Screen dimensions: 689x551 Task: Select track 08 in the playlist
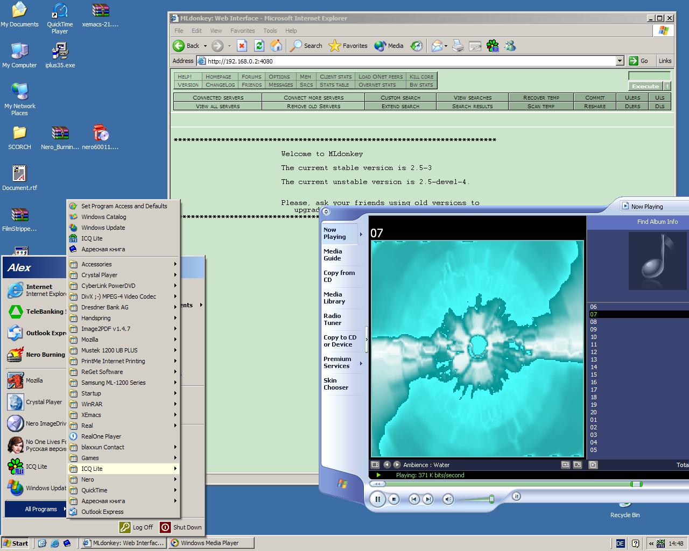coord(638,322)
